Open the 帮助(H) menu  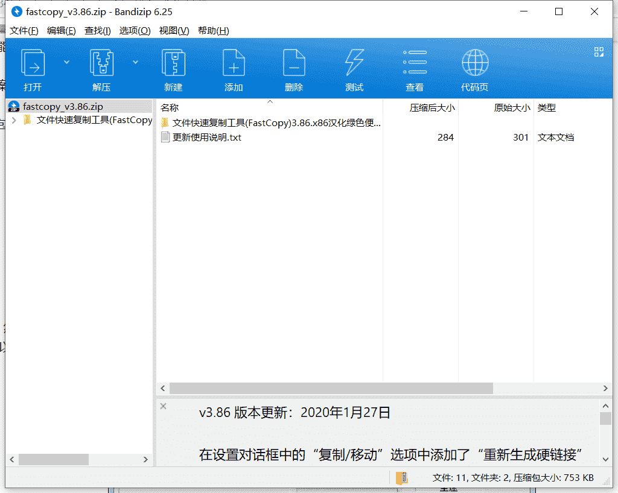[213, 31]
